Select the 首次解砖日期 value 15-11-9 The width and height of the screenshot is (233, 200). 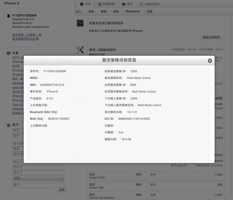(x=132, y=112)
